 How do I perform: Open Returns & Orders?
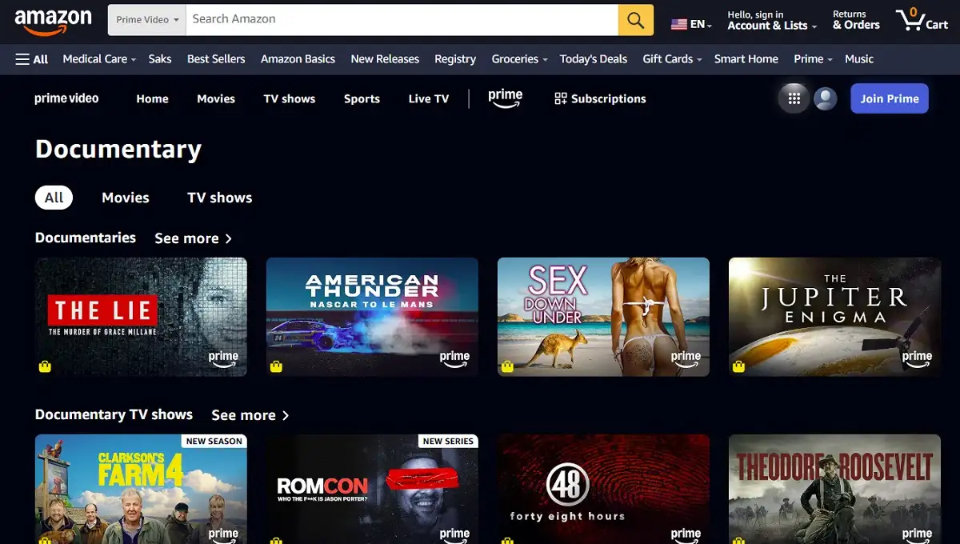[856, 20]
